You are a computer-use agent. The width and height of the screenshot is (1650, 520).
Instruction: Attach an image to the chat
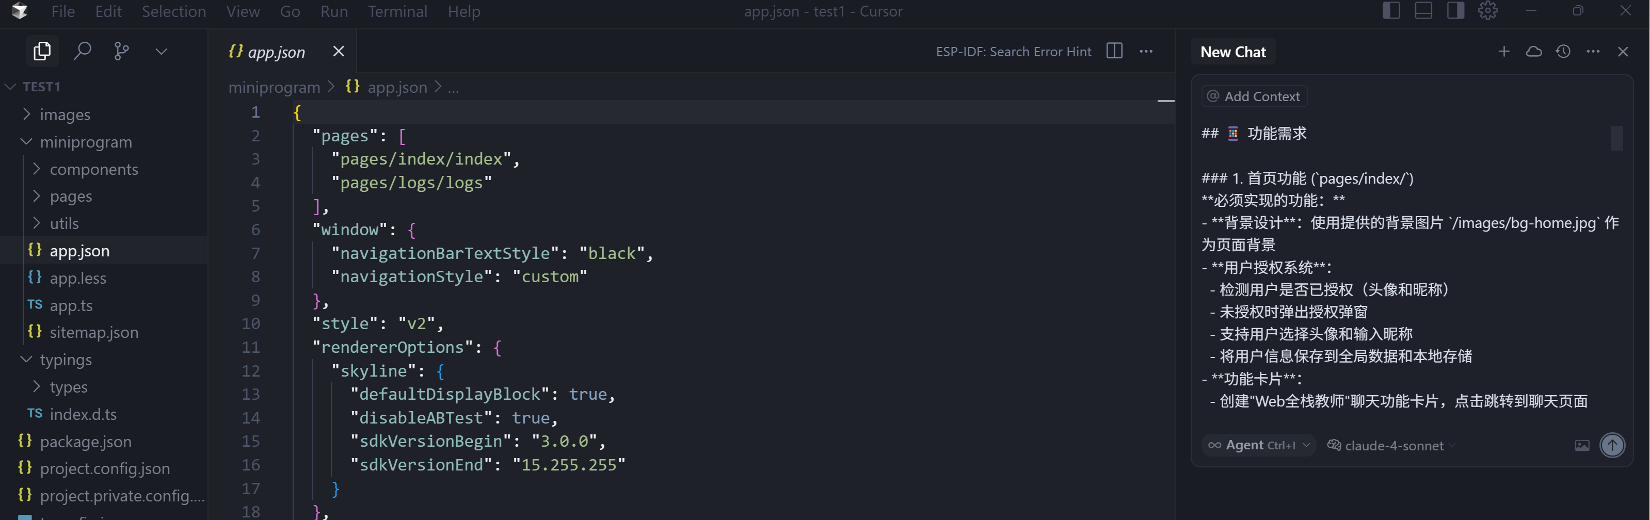pos(1581,445)
